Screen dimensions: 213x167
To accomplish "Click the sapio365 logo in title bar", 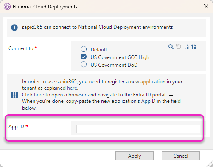I will point(7,7).
